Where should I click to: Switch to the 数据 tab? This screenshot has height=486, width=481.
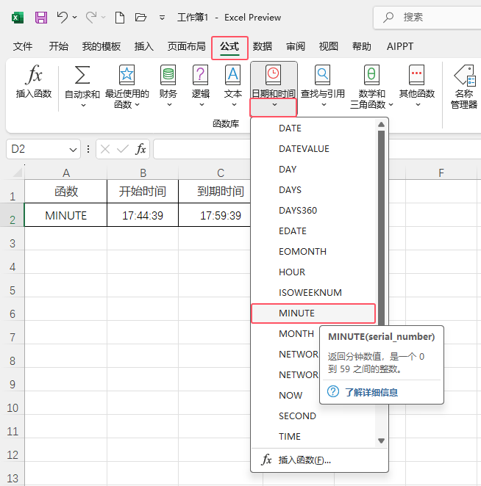pos(263,46)
